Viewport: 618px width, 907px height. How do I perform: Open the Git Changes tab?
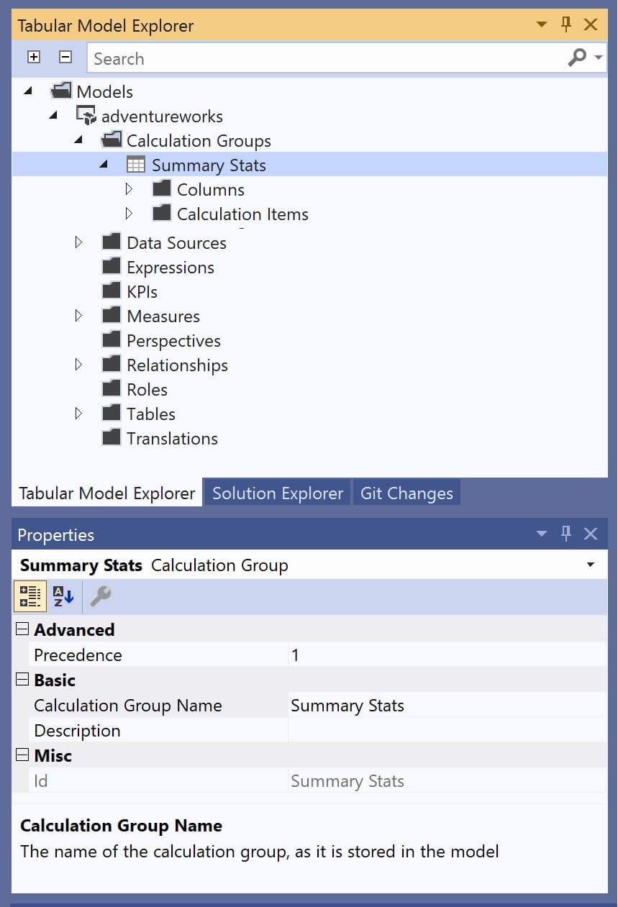coord(406,493)
